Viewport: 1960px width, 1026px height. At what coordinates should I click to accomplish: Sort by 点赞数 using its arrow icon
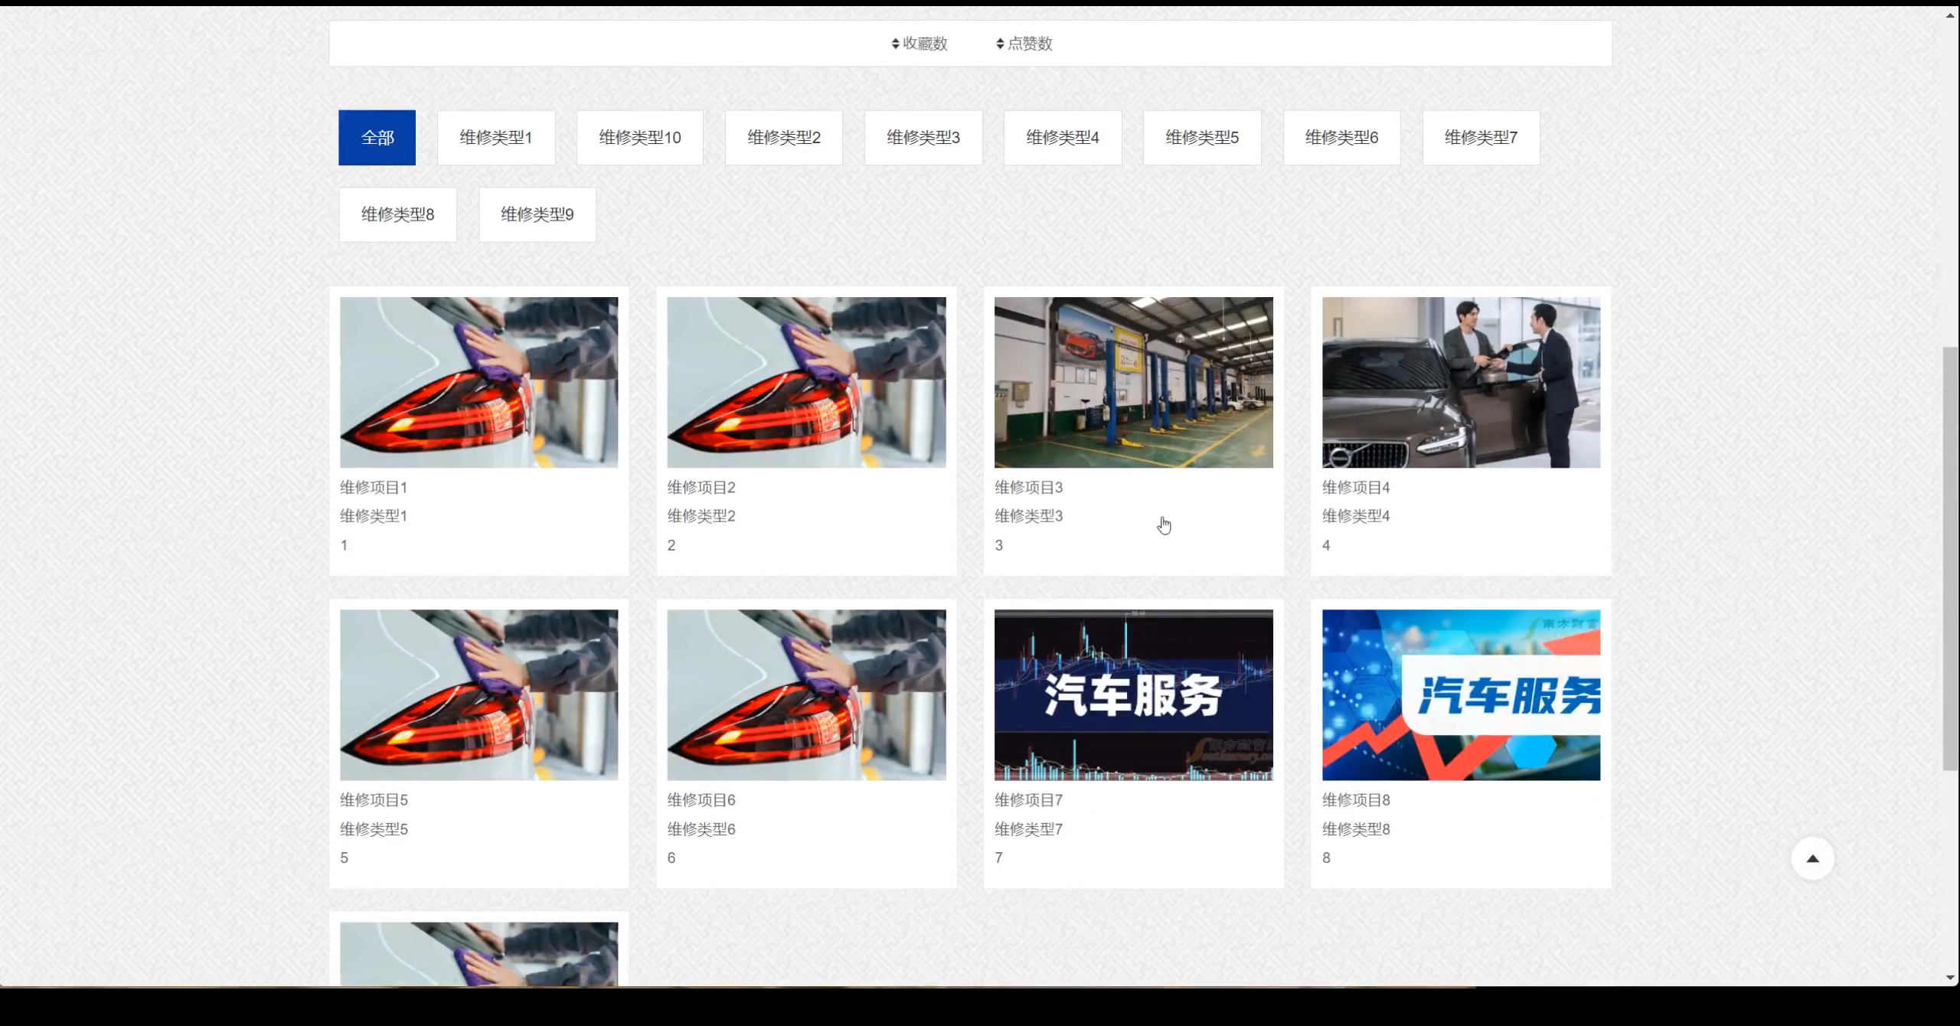click(x=1000, y=44)
